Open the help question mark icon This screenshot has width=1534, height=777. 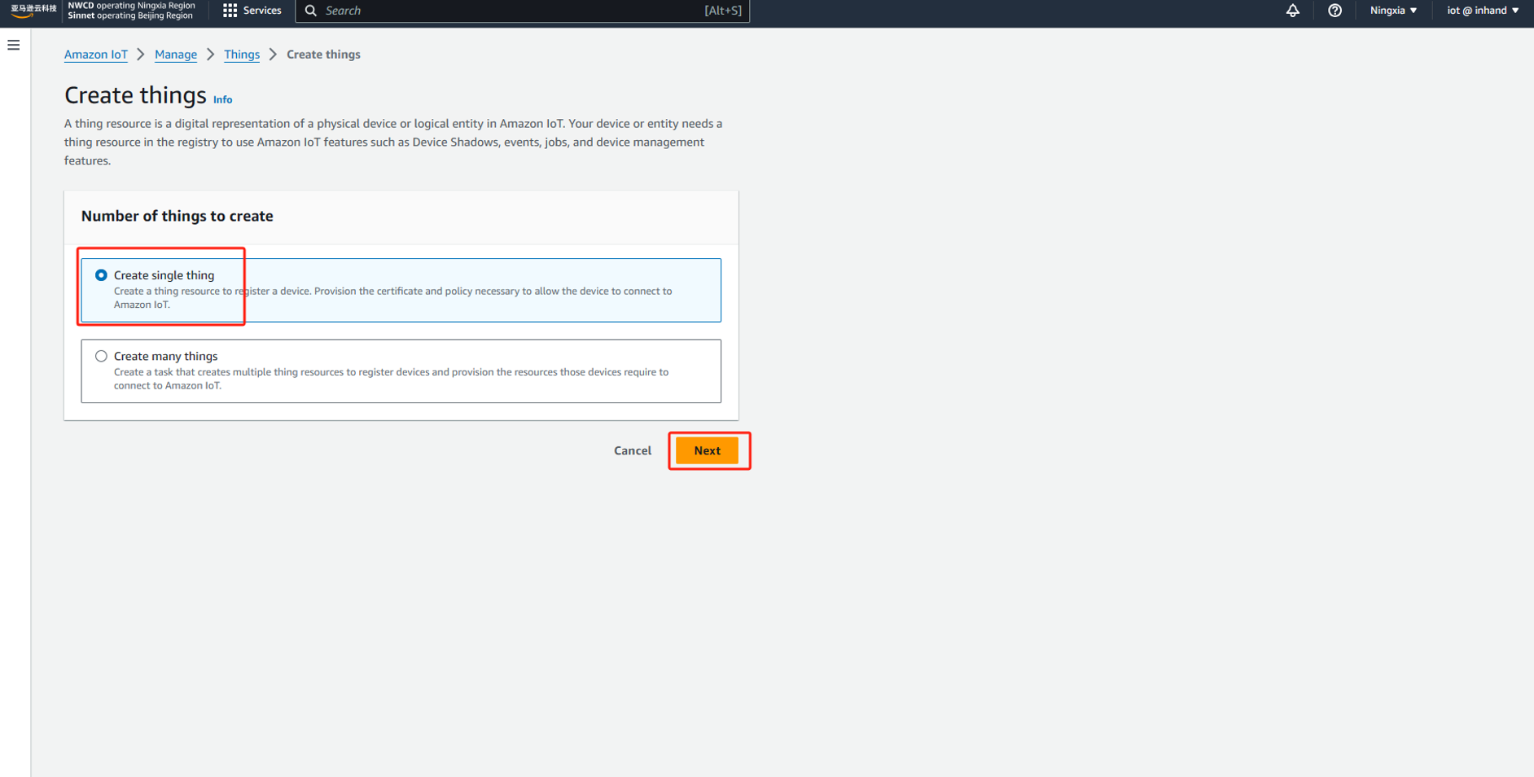pyautogui.click(x=1335, y=11)
